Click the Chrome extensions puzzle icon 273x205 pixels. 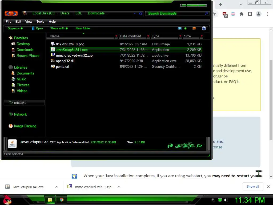[241, 14]
